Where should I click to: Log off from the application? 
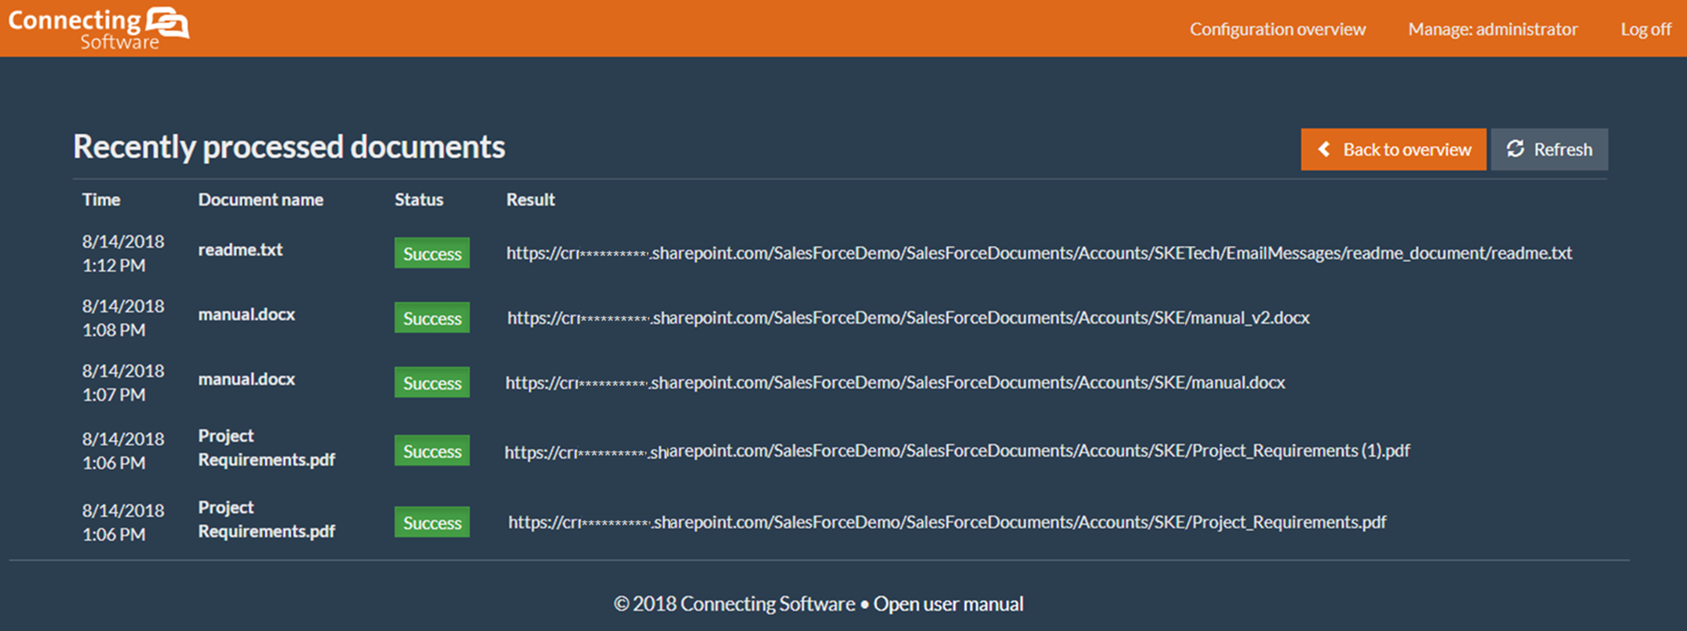[x=1645, y=29]
